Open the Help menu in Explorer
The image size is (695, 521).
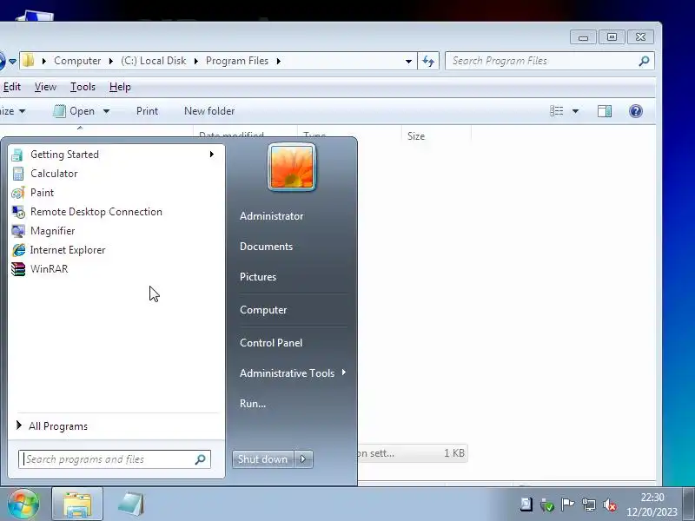point(120,86)
